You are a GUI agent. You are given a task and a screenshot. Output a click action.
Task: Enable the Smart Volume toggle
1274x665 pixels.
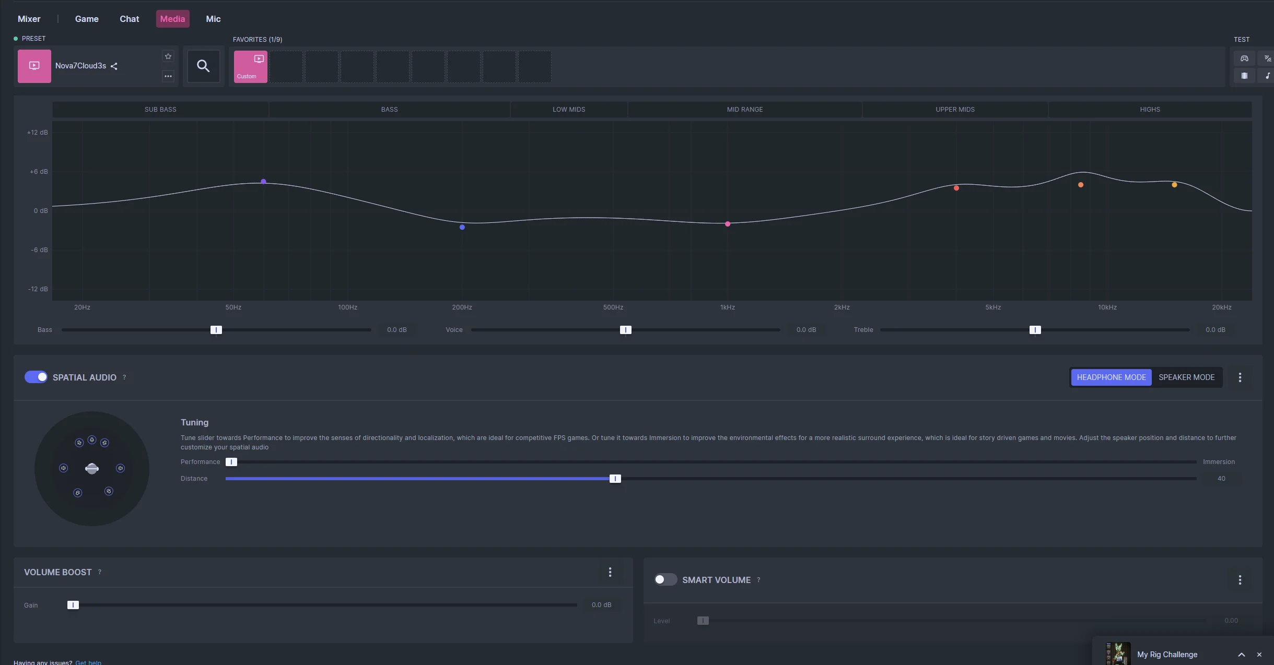pos(665,579)
